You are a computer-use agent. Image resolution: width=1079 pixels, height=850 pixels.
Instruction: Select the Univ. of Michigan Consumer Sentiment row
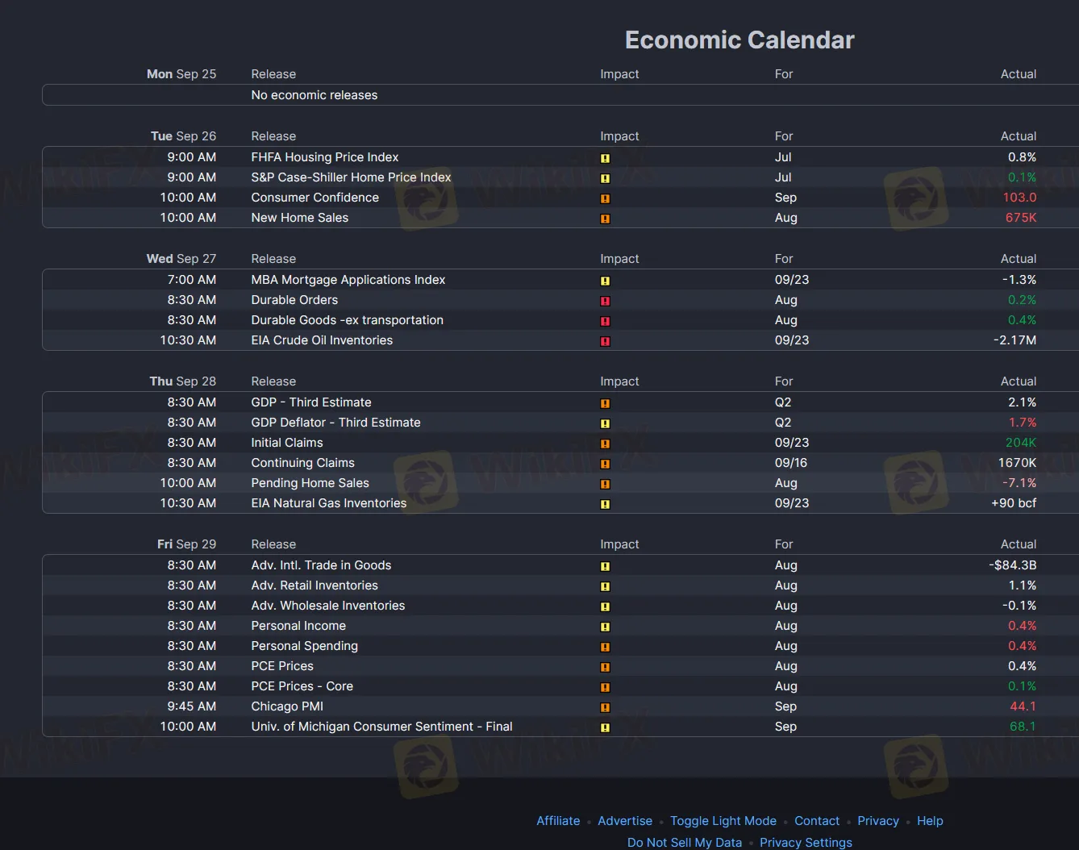tap(381, 727)
